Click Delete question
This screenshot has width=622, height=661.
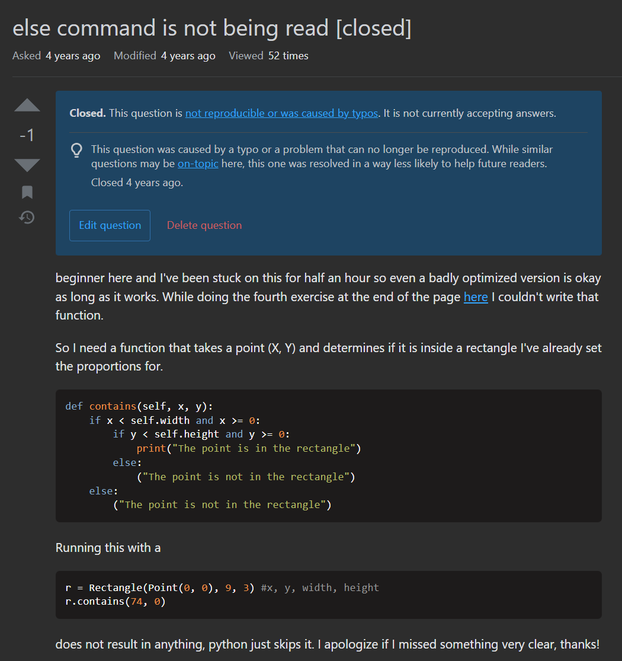pyautogui.click(x=204, y=225)
